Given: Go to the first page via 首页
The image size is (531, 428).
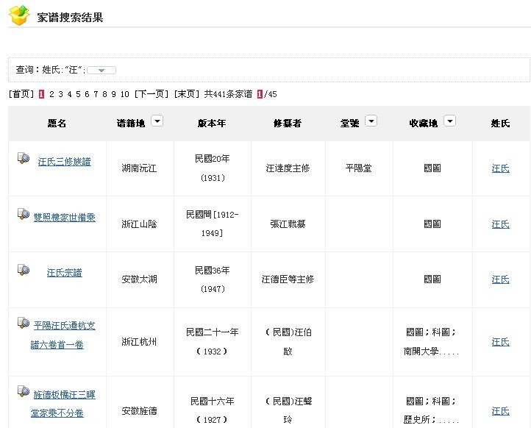Looking at the screenshot, I should point(21,94).
